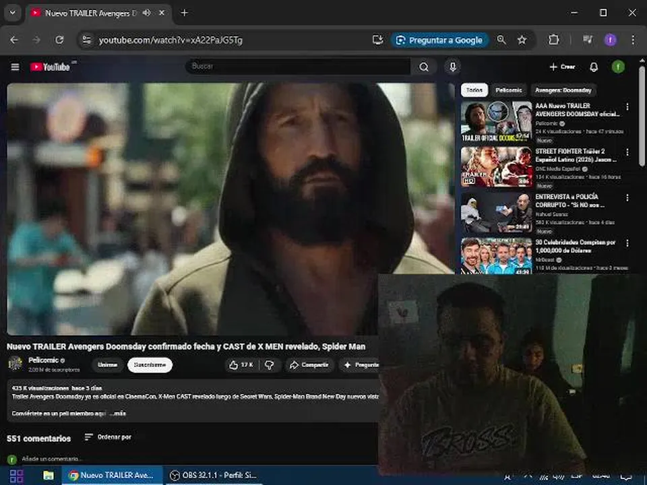Open a new browser tab
The width and height of the screenshot is (647, 485).
pyautogui.click(x=185, y=13)
